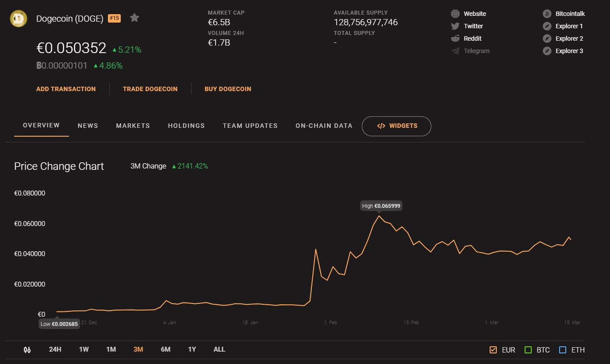Visit the Reddit link

pyautogui.click(x=473, y=38)
